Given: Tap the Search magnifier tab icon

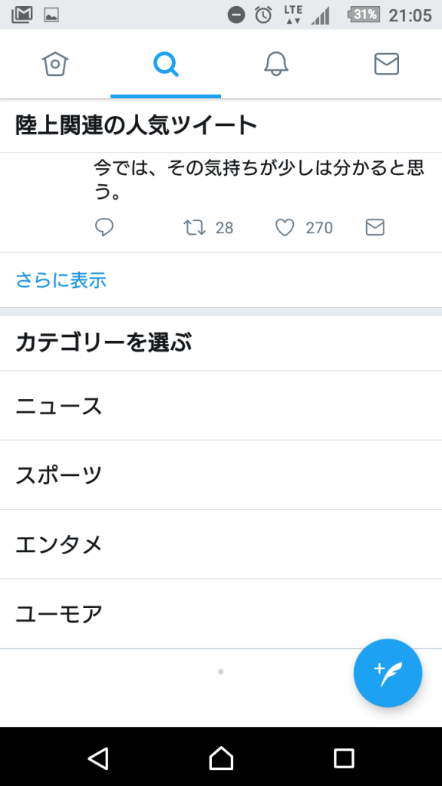Looking at the screenshot, I should (x=165, y=64).
